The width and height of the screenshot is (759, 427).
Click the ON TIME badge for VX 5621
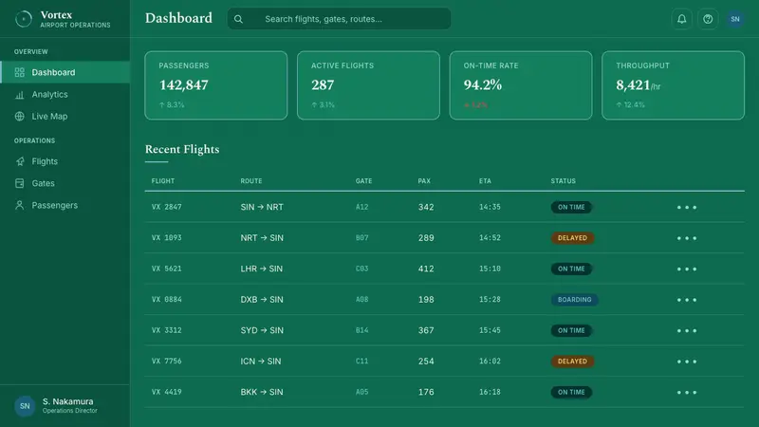pyautogui.click(x=571, y=269)
